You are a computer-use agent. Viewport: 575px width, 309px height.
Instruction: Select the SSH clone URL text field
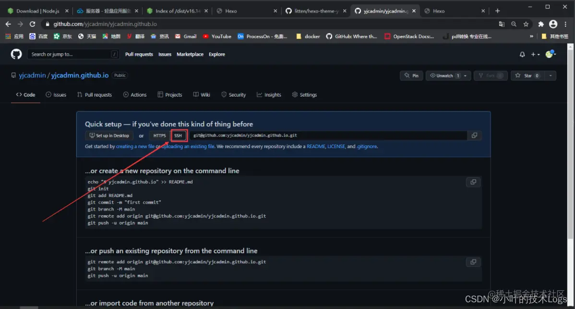pos(328,136)
